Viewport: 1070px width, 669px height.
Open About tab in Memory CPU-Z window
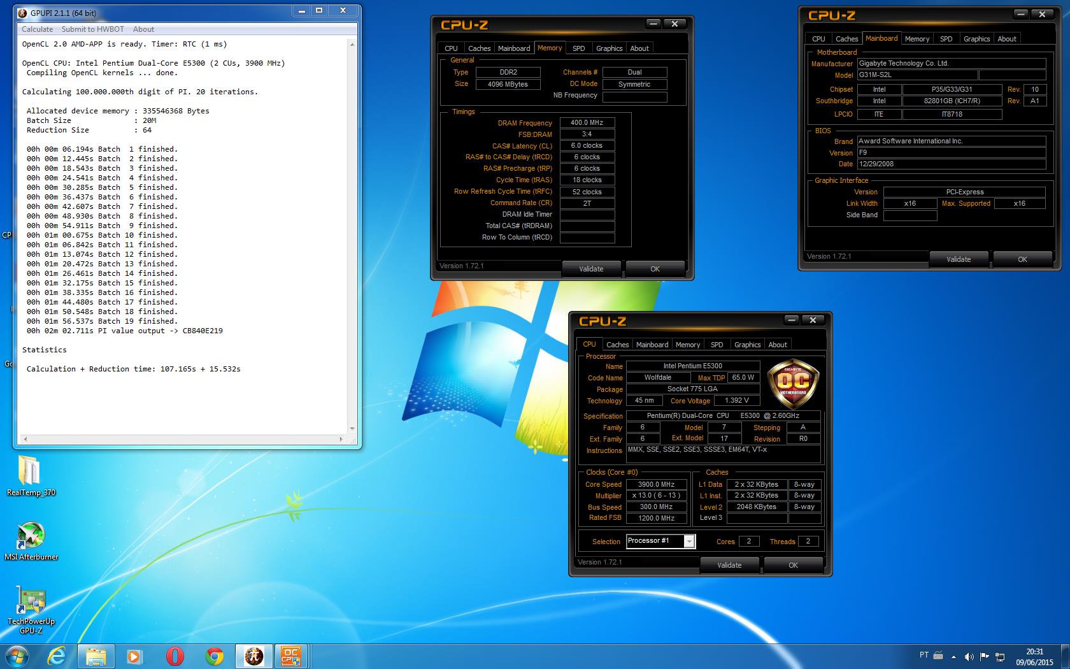[639, 48]
